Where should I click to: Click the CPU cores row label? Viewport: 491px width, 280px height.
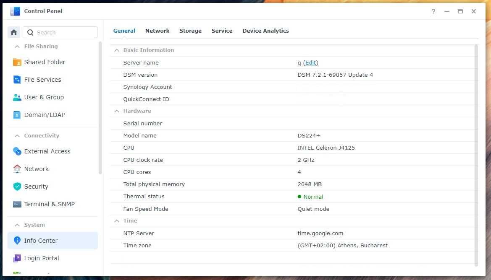click(x=137, y=172)
